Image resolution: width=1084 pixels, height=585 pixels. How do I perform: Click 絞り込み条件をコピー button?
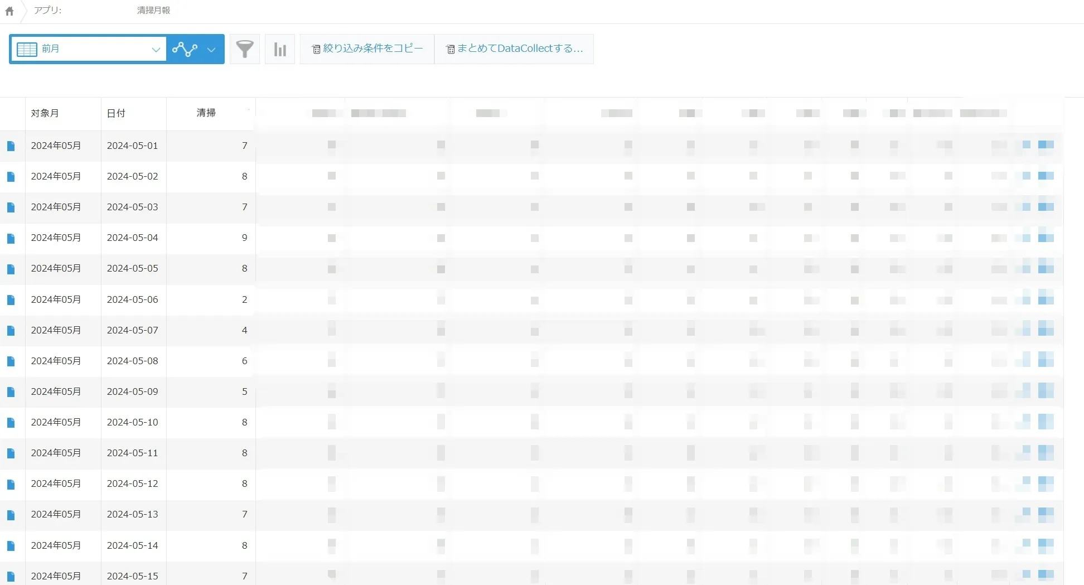click(367, 49)
